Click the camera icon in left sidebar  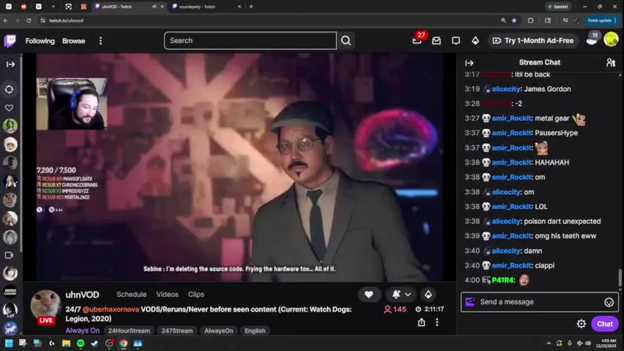[x=9, y=255]
